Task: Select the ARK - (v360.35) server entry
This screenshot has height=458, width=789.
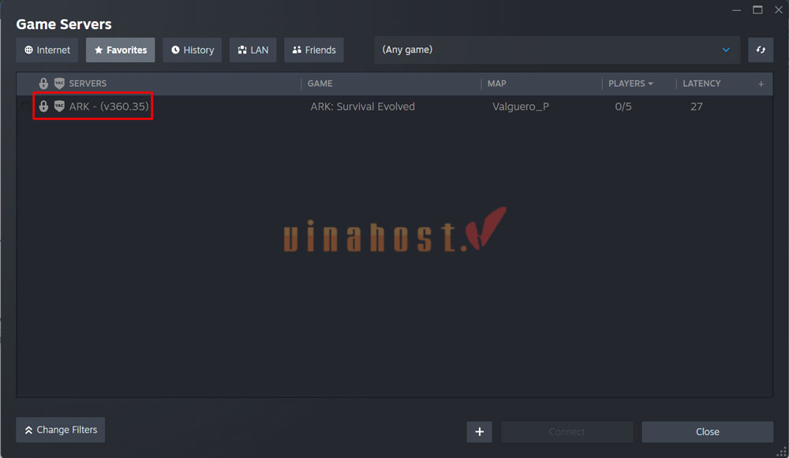Action: (x=109, y=106)
